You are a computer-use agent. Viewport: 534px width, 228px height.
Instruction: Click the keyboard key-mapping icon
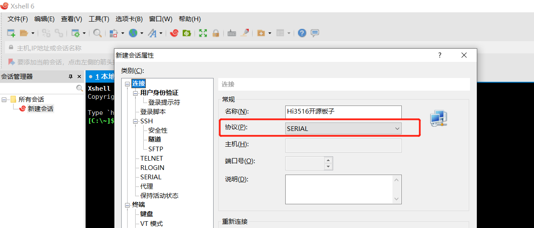tap(232, 33)
